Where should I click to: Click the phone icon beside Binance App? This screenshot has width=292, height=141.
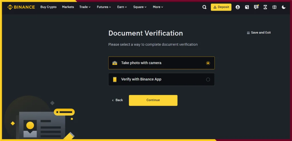pos(115,79)
